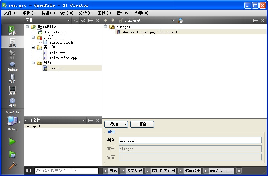
Task: Show the Issues (问题) output pane
Action: click(110, 171)
